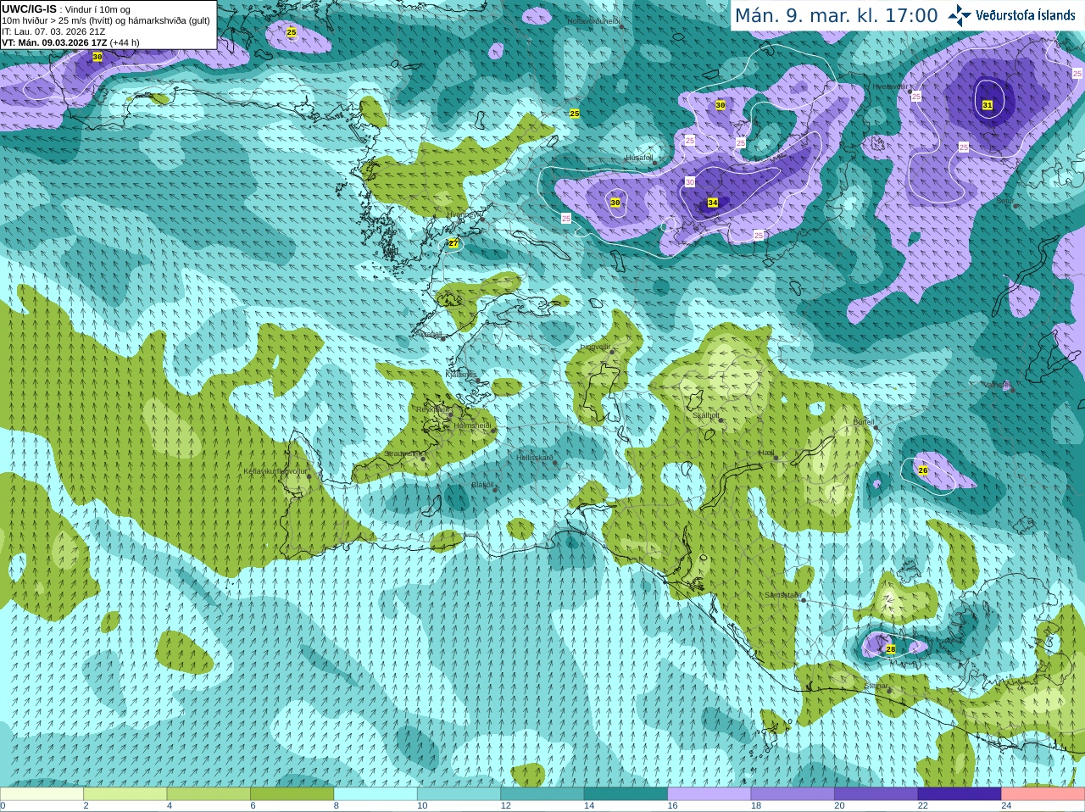
Task: Click the Veðurstofa Íslands name text
Action: (1026, 15)
